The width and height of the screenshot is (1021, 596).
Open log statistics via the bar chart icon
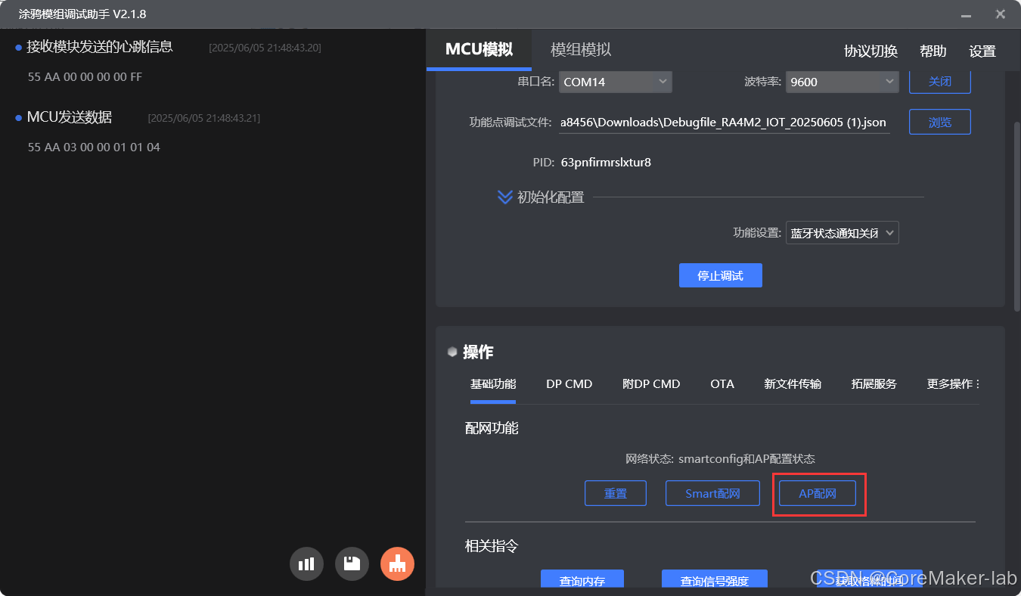click(x=306, y=563)
